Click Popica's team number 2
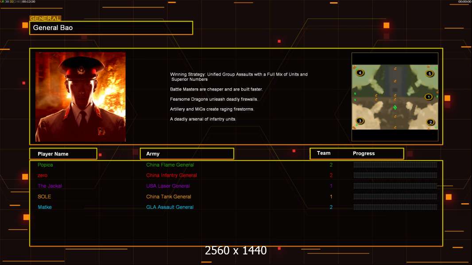 click(x=331, y=165)
